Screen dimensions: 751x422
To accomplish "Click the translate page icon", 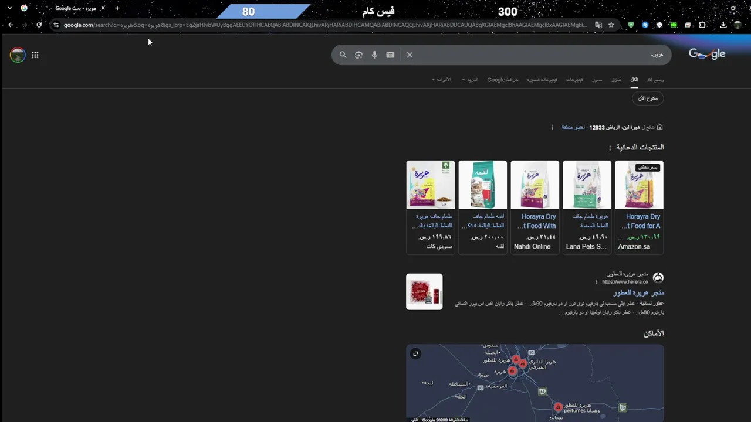I will click(x=598, y=25).
